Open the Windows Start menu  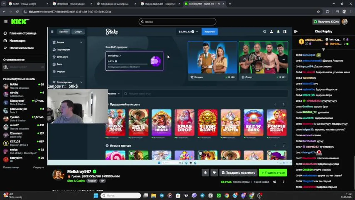coord(96,196)
